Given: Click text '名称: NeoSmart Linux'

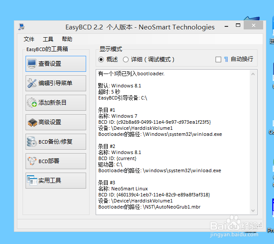Looking at the screenshot, I should coord(123,189).
